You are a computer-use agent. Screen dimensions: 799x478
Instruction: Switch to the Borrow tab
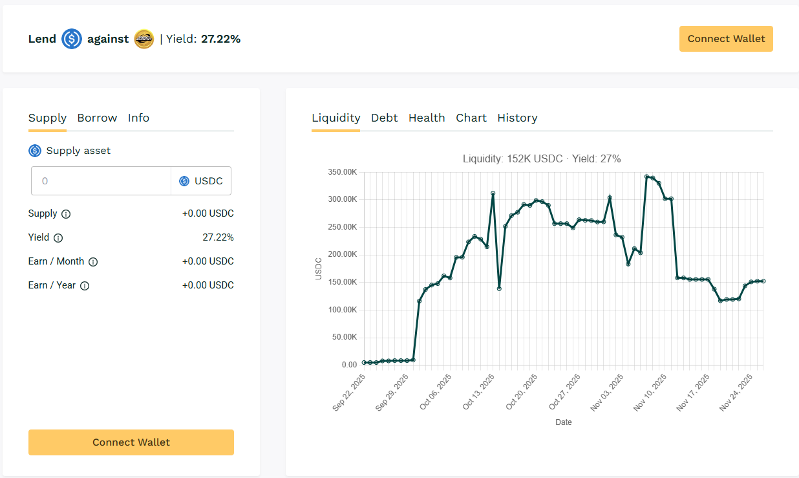97,118
